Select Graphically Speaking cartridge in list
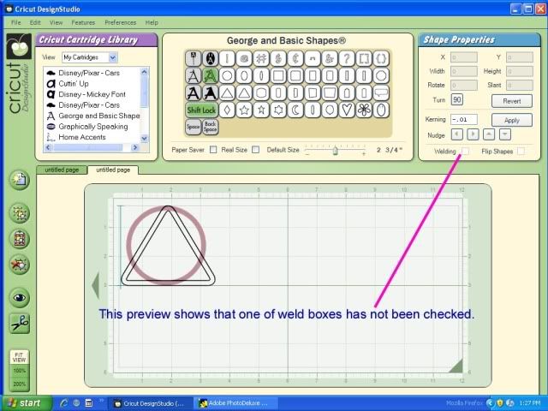548x411 pixels. [93, 127]
